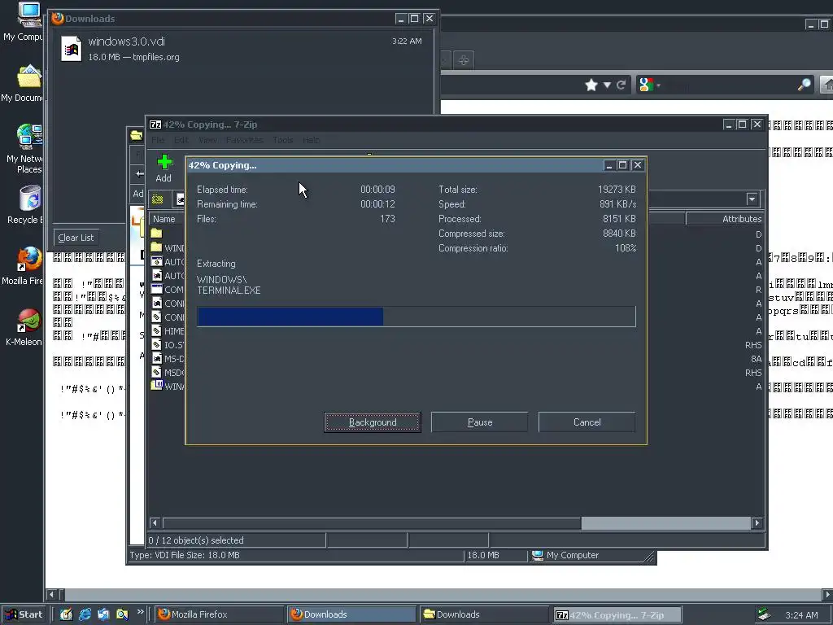Click the Firefox home button
The image size is (833, 625).
[x=827, y=85]
